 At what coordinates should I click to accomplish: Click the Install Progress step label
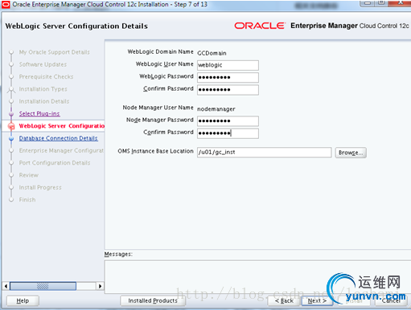point(40,187)
